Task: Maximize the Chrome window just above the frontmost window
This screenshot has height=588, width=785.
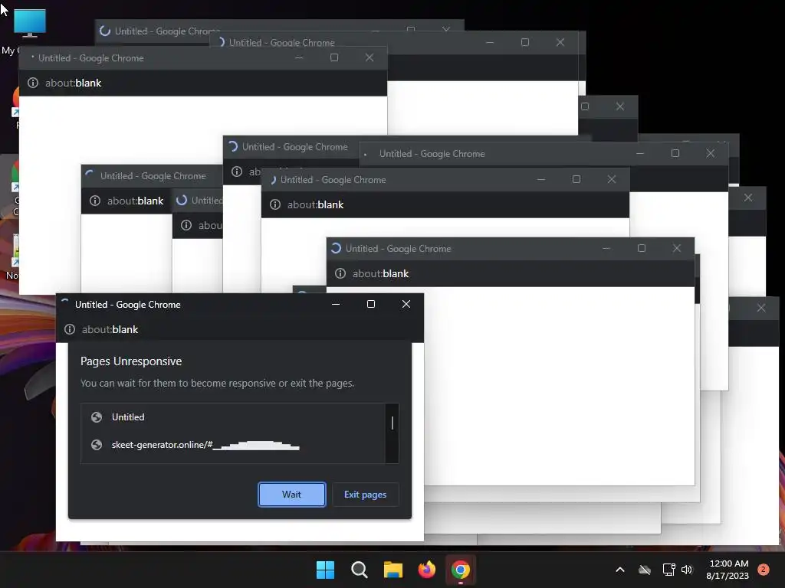Action: [x=642, y=248]
